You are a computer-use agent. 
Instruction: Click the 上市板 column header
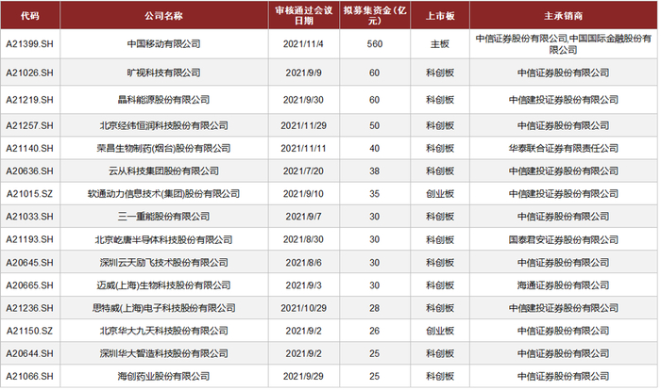[440, 16]
